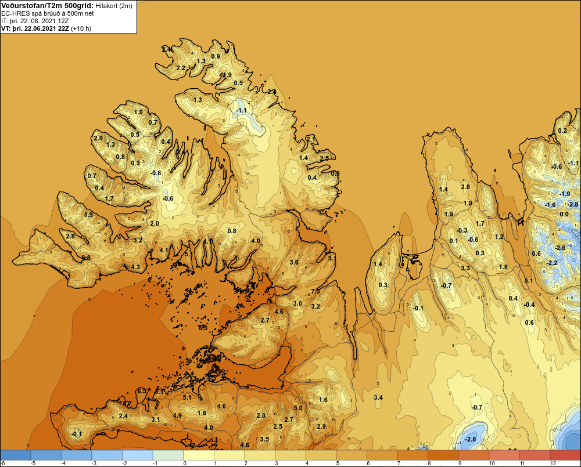Click the '4.3' temperature value

[x=135, y=267]
